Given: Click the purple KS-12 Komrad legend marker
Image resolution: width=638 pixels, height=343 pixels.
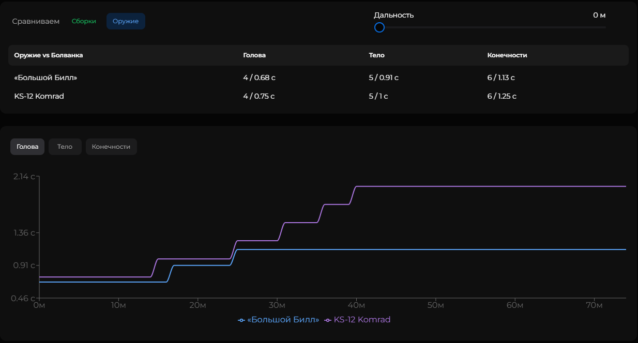Looking at the screenshot, I should [x=328, y=320].
